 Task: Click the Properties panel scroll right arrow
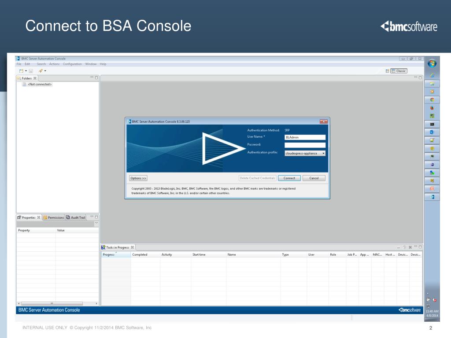coord(96,304)
